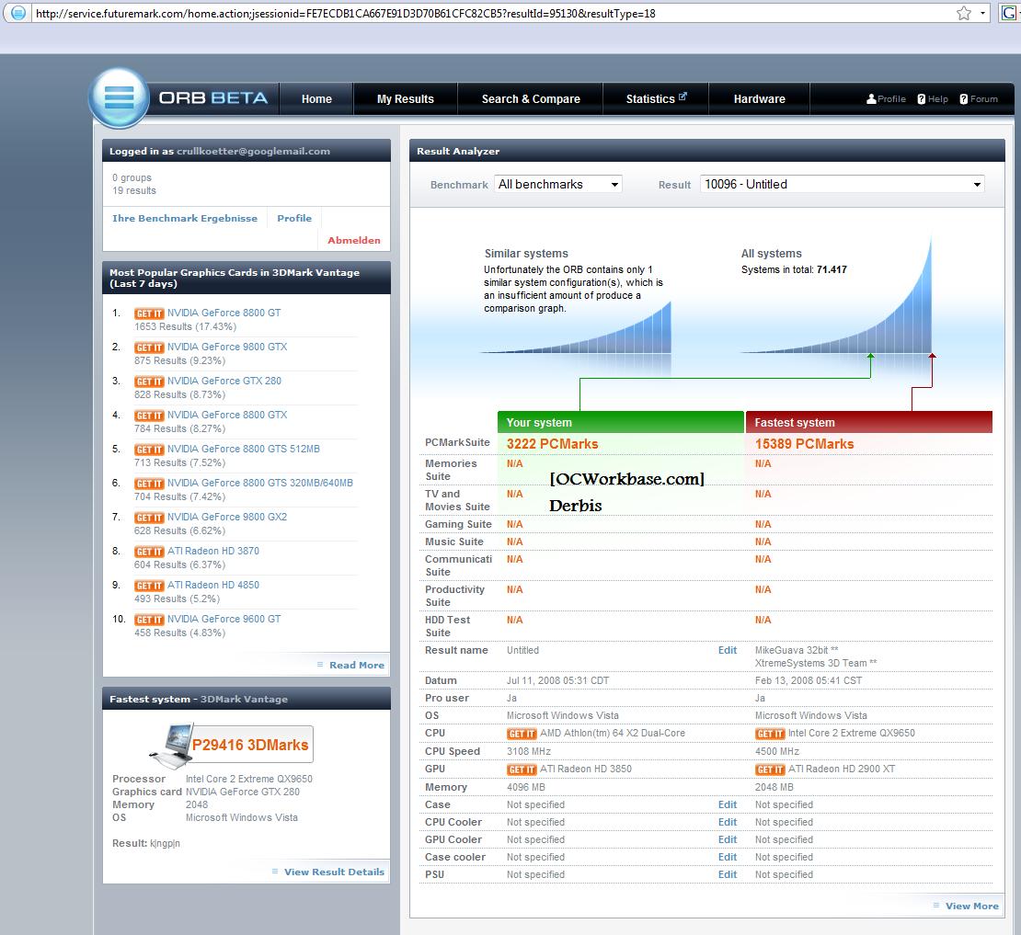Click the 'Systems in total: 71.417' text
This screenshot has width=1021, height=935.
[x=794, y=269]
